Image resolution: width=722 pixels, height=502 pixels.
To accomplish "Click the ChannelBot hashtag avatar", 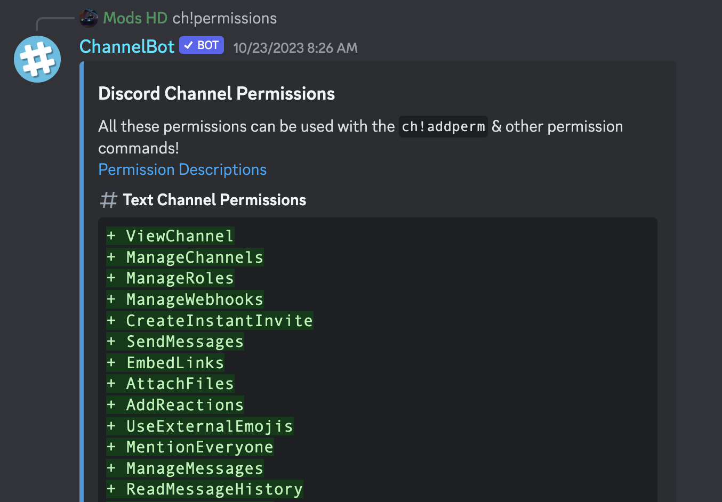I will [x=37, y=59].
